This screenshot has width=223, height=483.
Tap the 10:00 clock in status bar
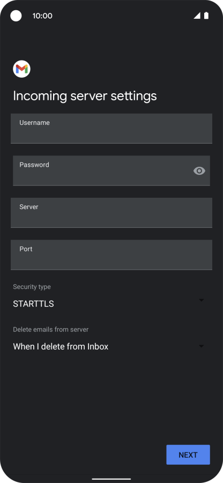coord(42,16)
